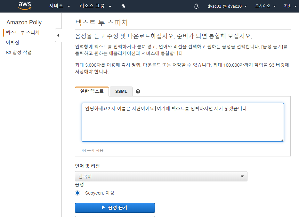Screen dimensions: 299x217
Task: Open the 한국어 language dropdown
Action: (x=161, y=176)
